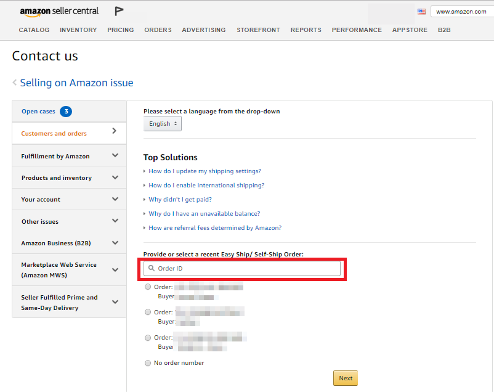The height and width of the screenshot is (392, 494).
Task: Open the ORDERS menu
Action: coord(158,30)
